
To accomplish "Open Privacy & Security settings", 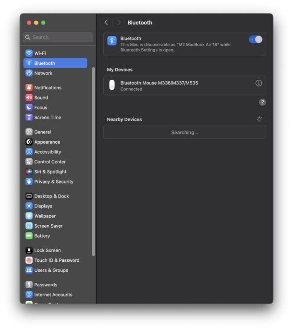I will pyautogui.click(x=53, y=182).
